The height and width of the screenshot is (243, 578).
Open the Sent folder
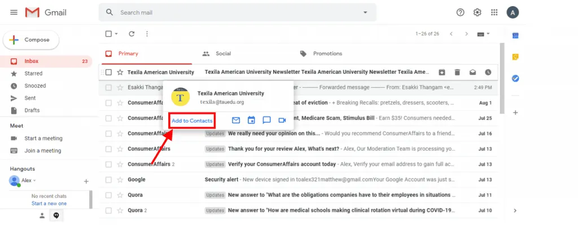46,98
